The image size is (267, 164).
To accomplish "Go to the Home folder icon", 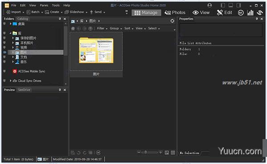I will click(x=73, y=28).
